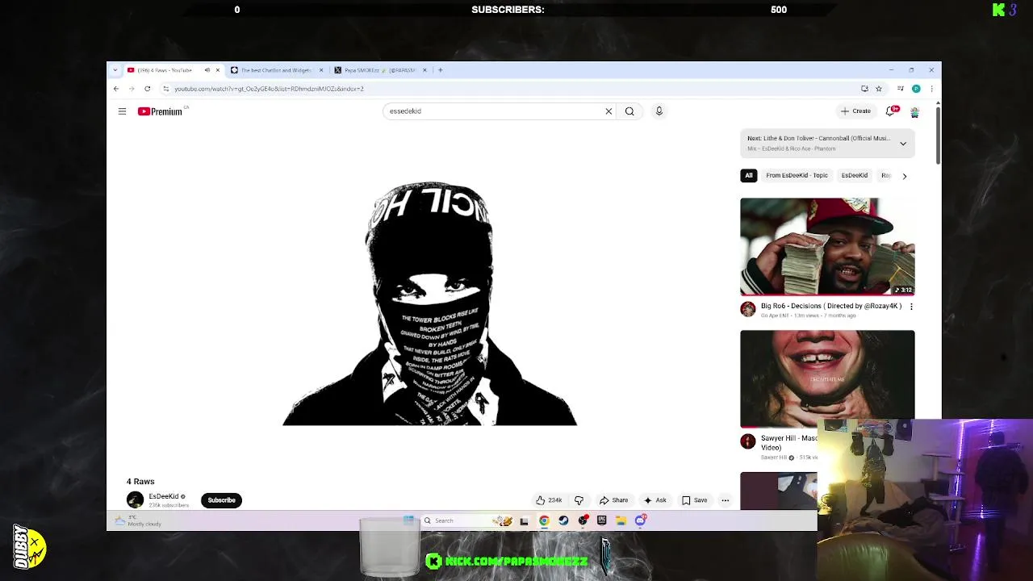1033x581 pixels.
Task: Open Discord from the taskbar
Action: tap(640, 520)
